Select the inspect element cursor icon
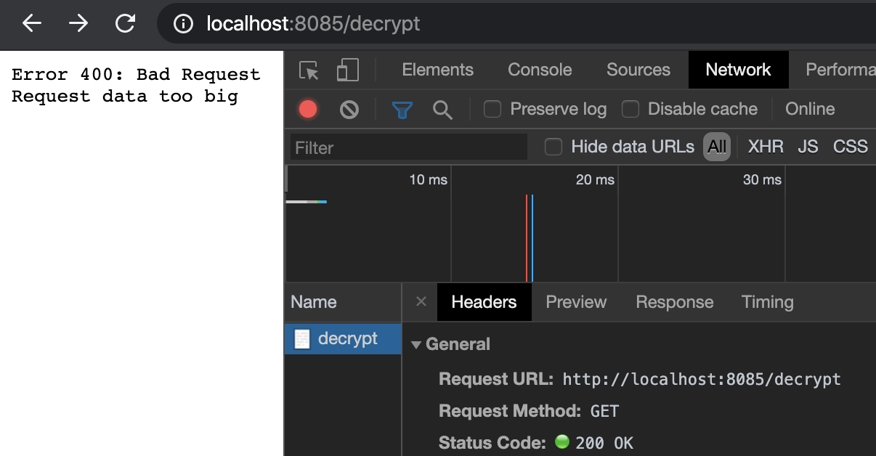The width and height of the screenshot is (876, 456). [308, 70]
